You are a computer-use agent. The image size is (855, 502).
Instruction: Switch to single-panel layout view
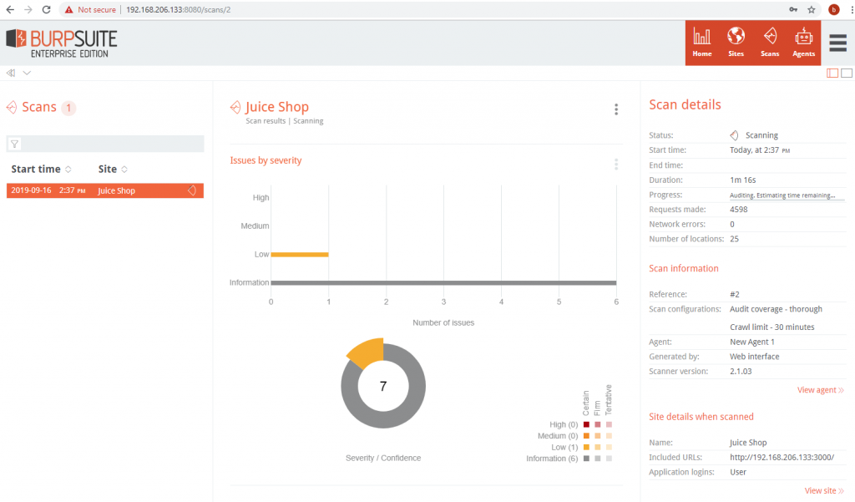[x=847, y=74]
